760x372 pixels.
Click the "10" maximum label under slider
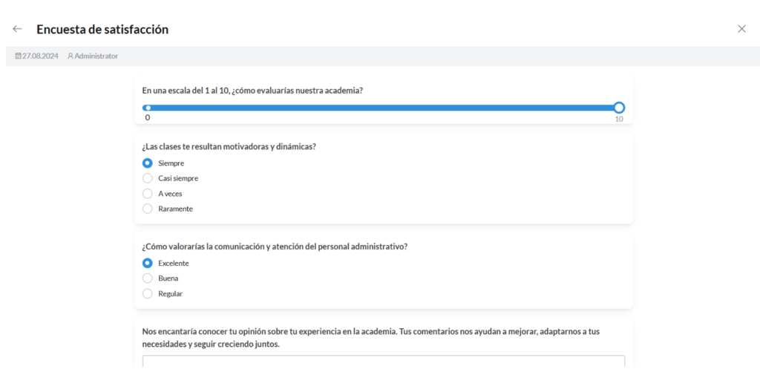pyautogui.click(x=619, y=119)
